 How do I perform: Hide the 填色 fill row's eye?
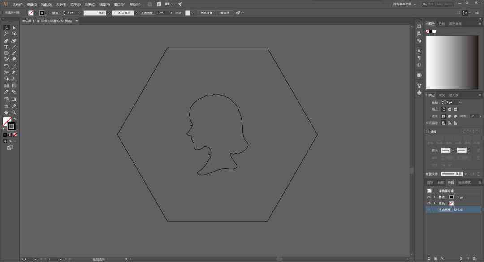click(x=429, y=203)
